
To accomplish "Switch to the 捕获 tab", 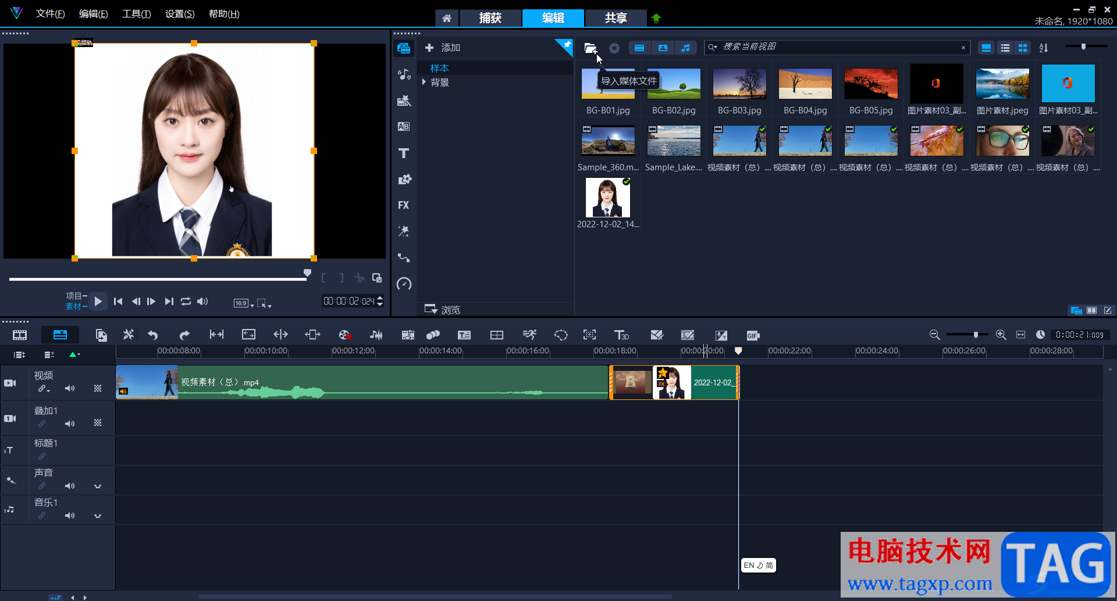I will pyautogui.click(x=490, y=18).
